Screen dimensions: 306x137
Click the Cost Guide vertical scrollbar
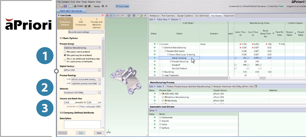coord(103,58)
